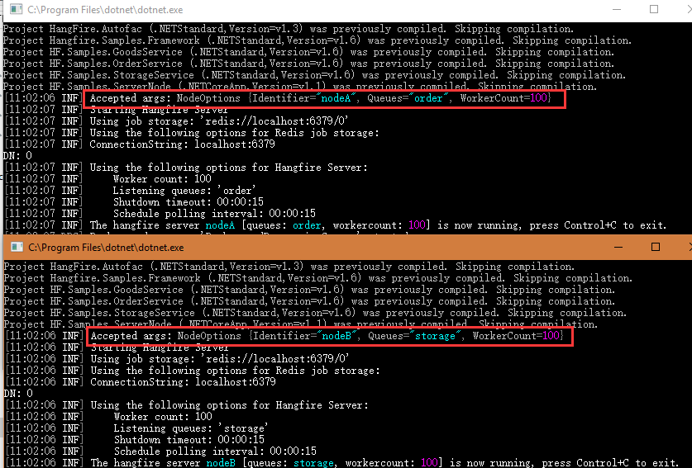Click 'HF.Samples.OrderService' line in nodeB window
The image size is (692, 468).
point(309,300)
